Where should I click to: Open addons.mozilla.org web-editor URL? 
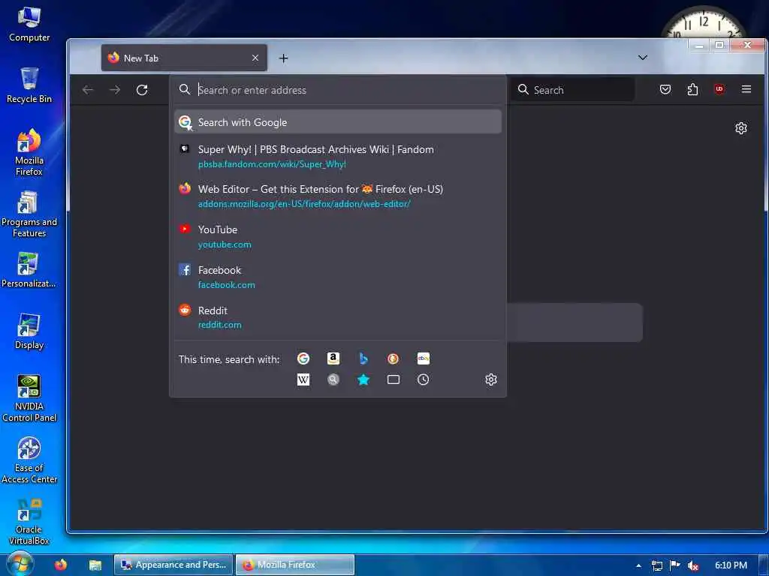(304, 204)
